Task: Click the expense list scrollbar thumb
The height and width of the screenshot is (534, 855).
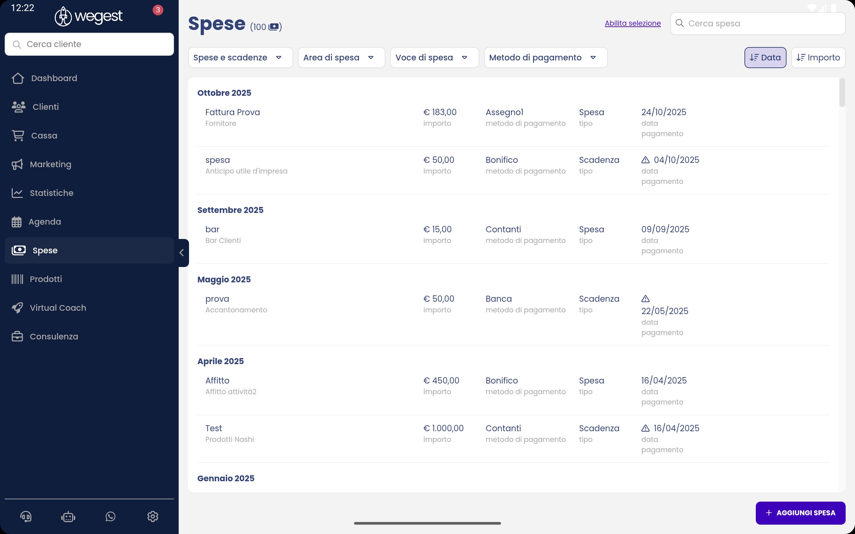Action: pos(842,92)
